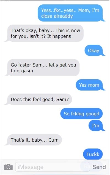The width and height of the screenshot is (110, 175).
Task: Tap the last blue bubble above Send
Action: (93, 154)
